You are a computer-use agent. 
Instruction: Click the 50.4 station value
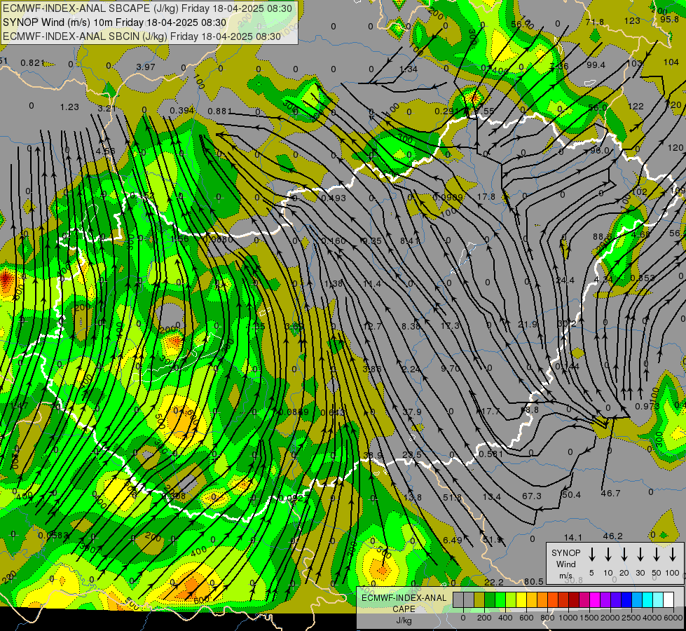(571, 495)
